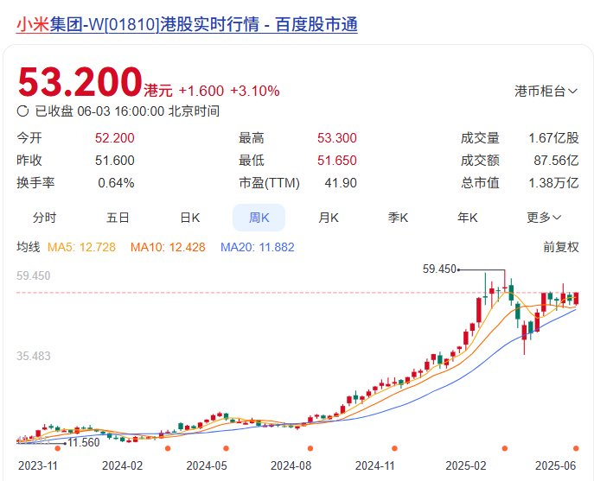Open the 季K chart tab
Screen dimensions: 594x481
[398, 218]
